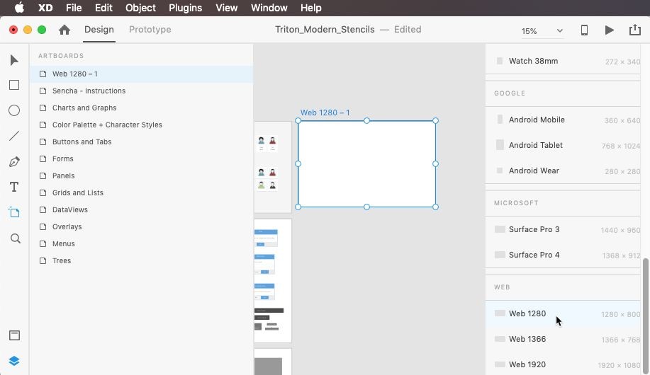The height and width of the screenshot is (375, 650).
Task: Select the Ellipse tool
Action: 14,110
